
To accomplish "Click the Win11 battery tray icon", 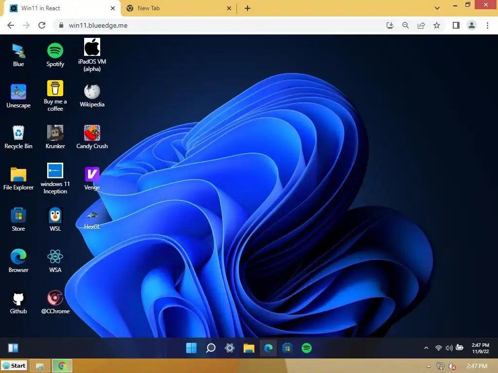I will pyautogui.click(x=460, y=347).
